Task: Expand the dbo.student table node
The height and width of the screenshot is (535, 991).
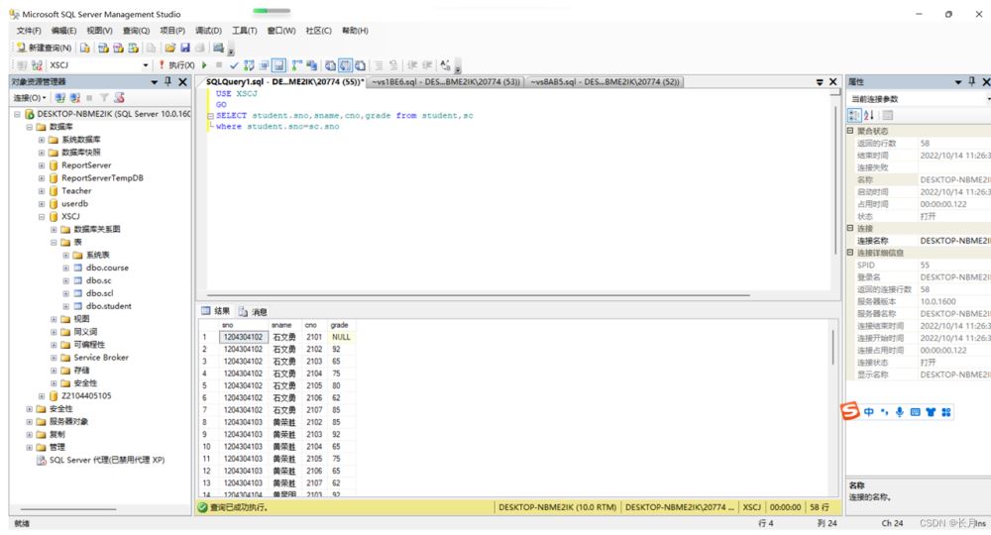Action: [x=65, y=306]
